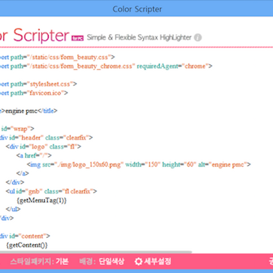
Task: Open the 세부설정 gear settings
Action: (153, 261)
